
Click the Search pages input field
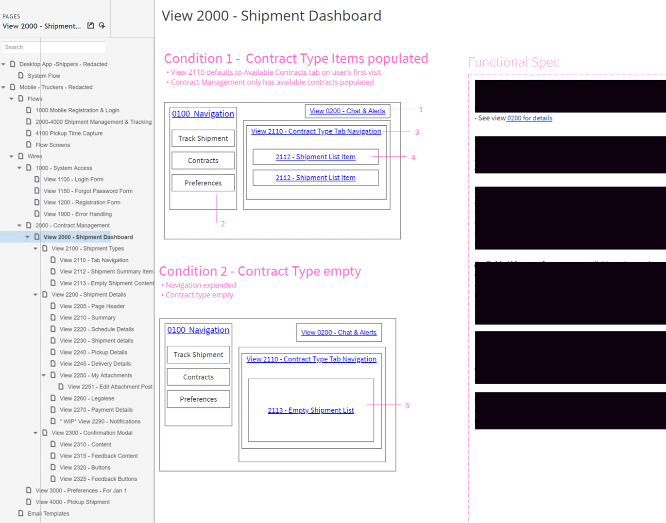53,47
